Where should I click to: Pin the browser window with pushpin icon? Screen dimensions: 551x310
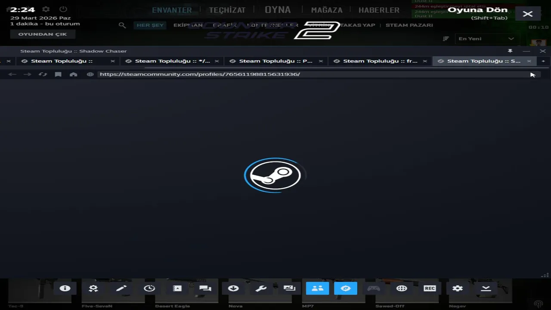[x=510, y=51]
